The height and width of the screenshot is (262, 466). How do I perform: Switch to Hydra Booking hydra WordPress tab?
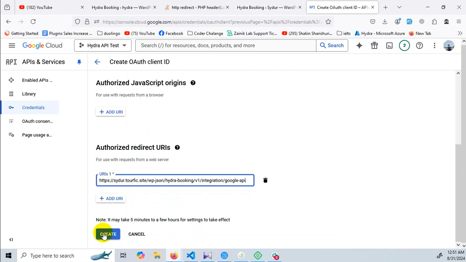(124, 7)
